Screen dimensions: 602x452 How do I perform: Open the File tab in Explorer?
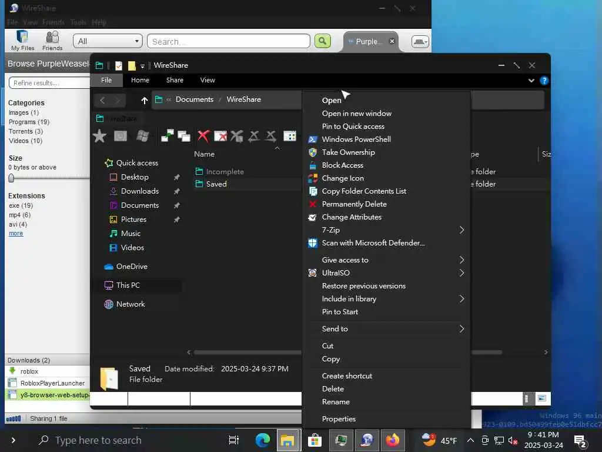(106, 80)
